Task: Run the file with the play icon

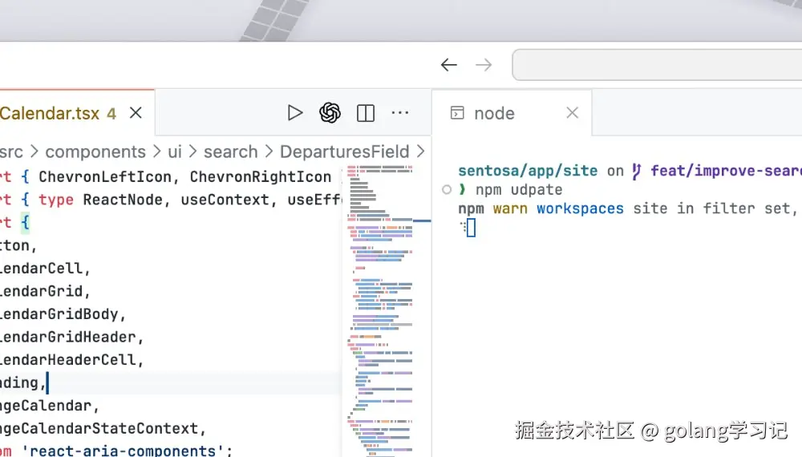Action: 294,113
